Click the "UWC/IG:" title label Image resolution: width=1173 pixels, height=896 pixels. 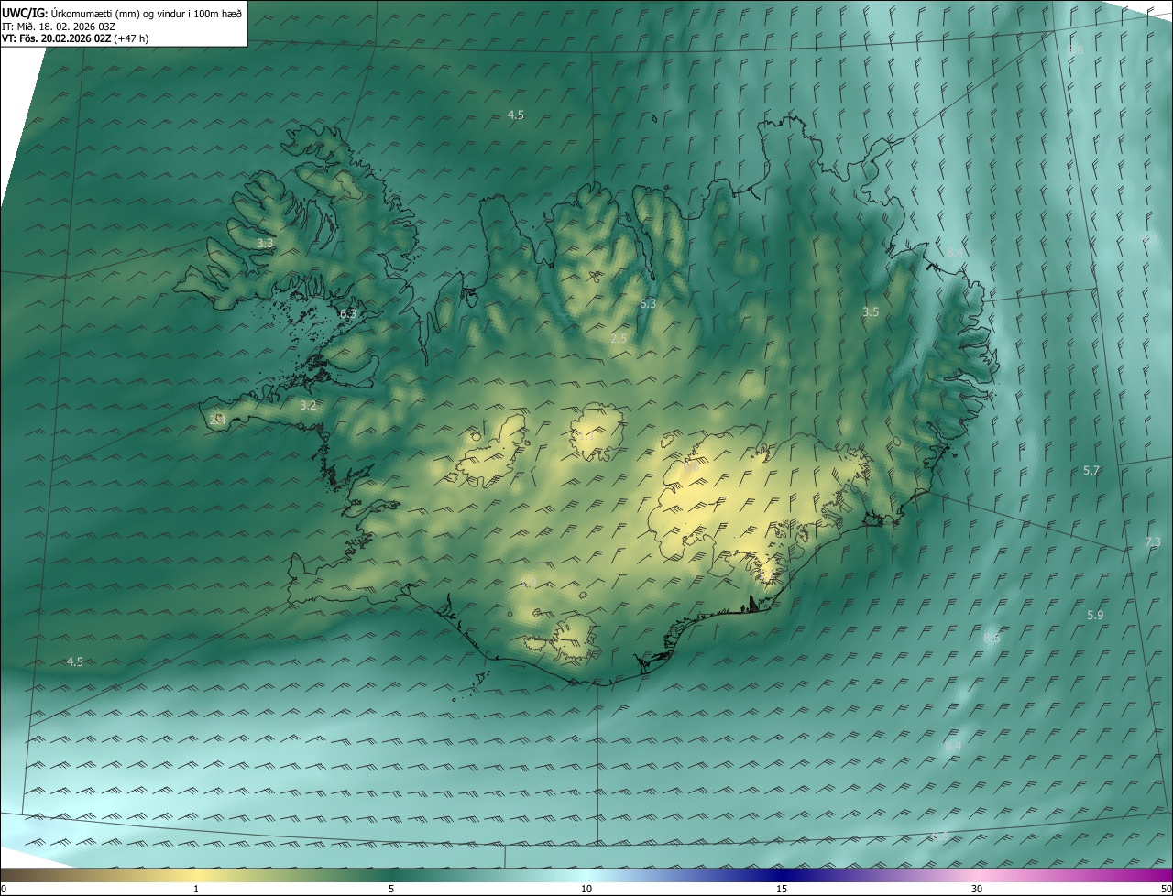pyautogui.click(x=23, y=13)
